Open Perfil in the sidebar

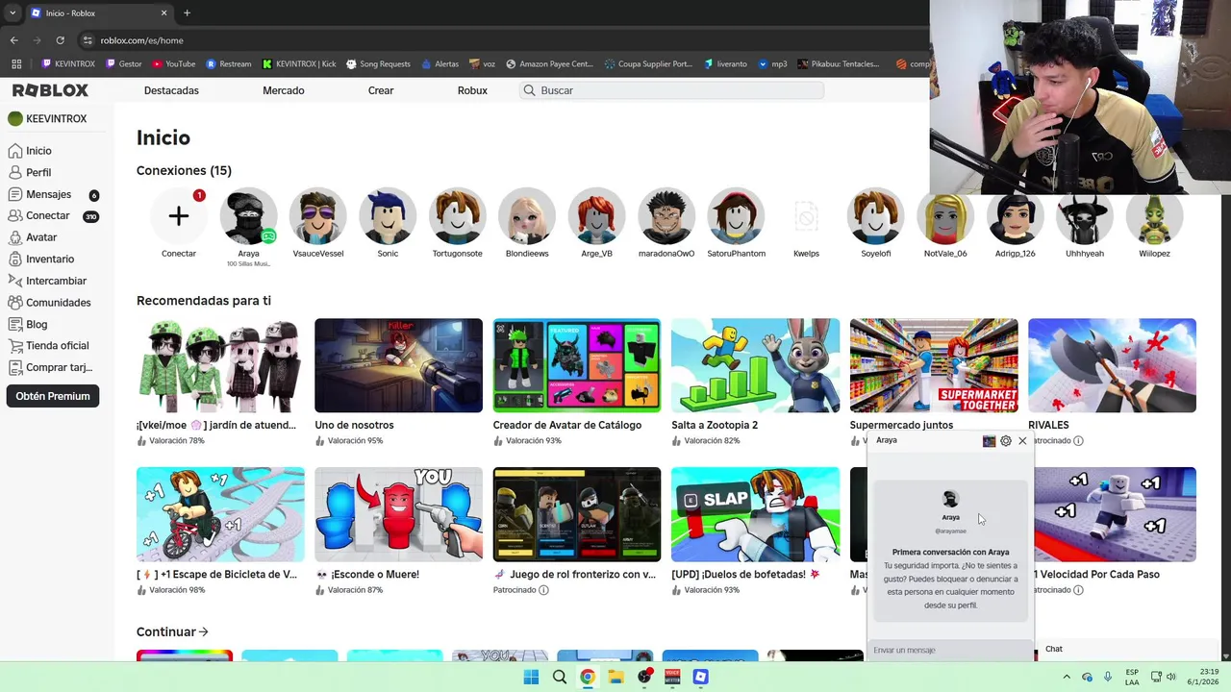click(x=30, y=173)
